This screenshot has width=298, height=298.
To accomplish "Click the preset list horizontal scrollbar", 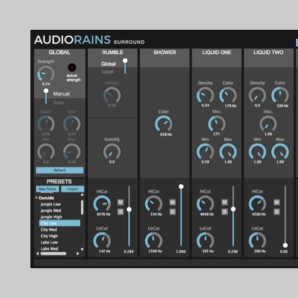I will coord(53,253).
